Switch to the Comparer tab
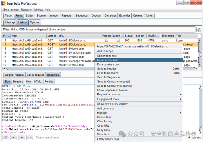This screenshot has height=142, width=203. click(110, 16)
